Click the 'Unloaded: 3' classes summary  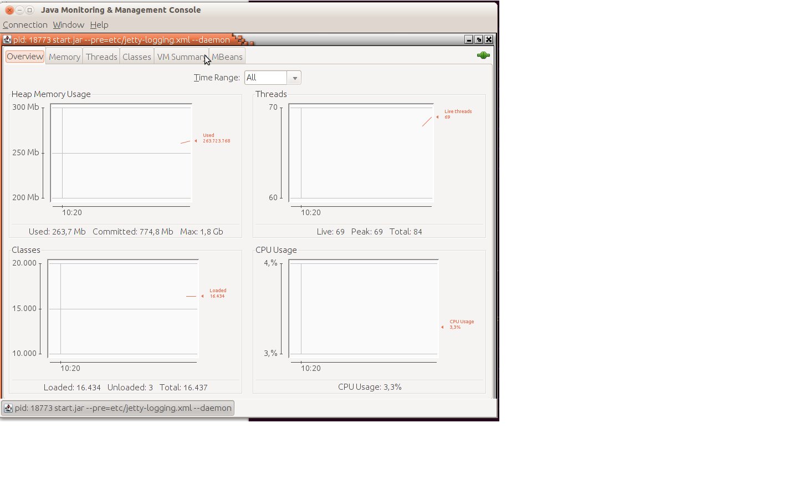(x=130, y=388)
